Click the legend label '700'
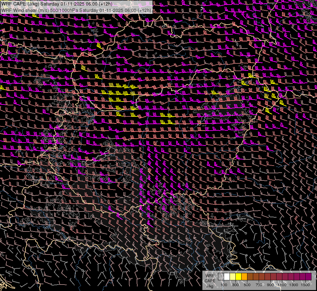Viewport: 317px width, 291px height. 259,285
